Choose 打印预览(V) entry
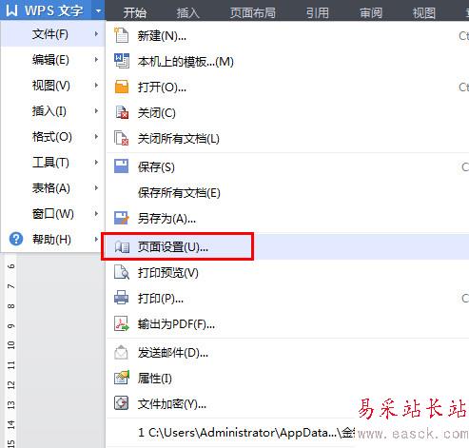Screen dimensions: 469x448 tap(287, 272)
